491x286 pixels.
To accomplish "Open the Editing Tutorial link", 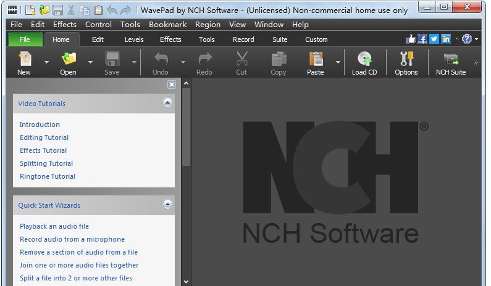I will tap(44, 137).
